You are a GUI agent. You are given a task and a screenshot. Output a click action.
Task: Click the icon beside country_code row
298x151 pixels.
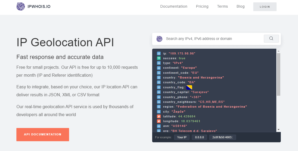[159, 83]
